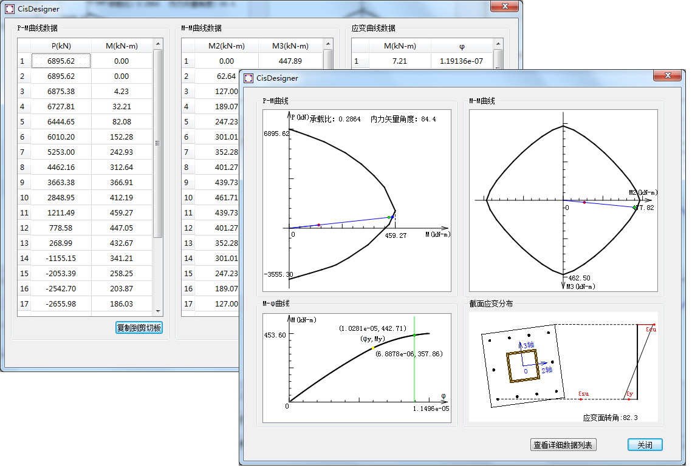Click the red point on the M-M curve
The width and height of the screenshot is (692, 471).
(x=584, y=202)
